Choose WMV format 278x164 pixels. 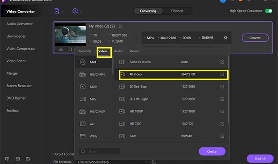click(94, 136)
